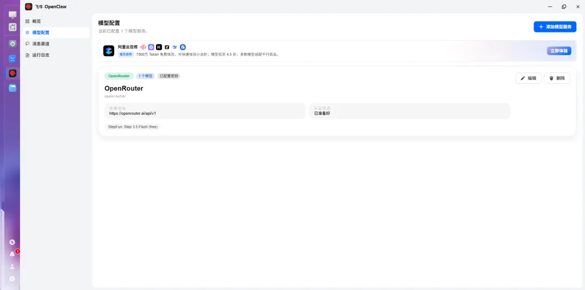Click the black Z model icon in the banner
The image size is (585, 290).
point(167,47)
